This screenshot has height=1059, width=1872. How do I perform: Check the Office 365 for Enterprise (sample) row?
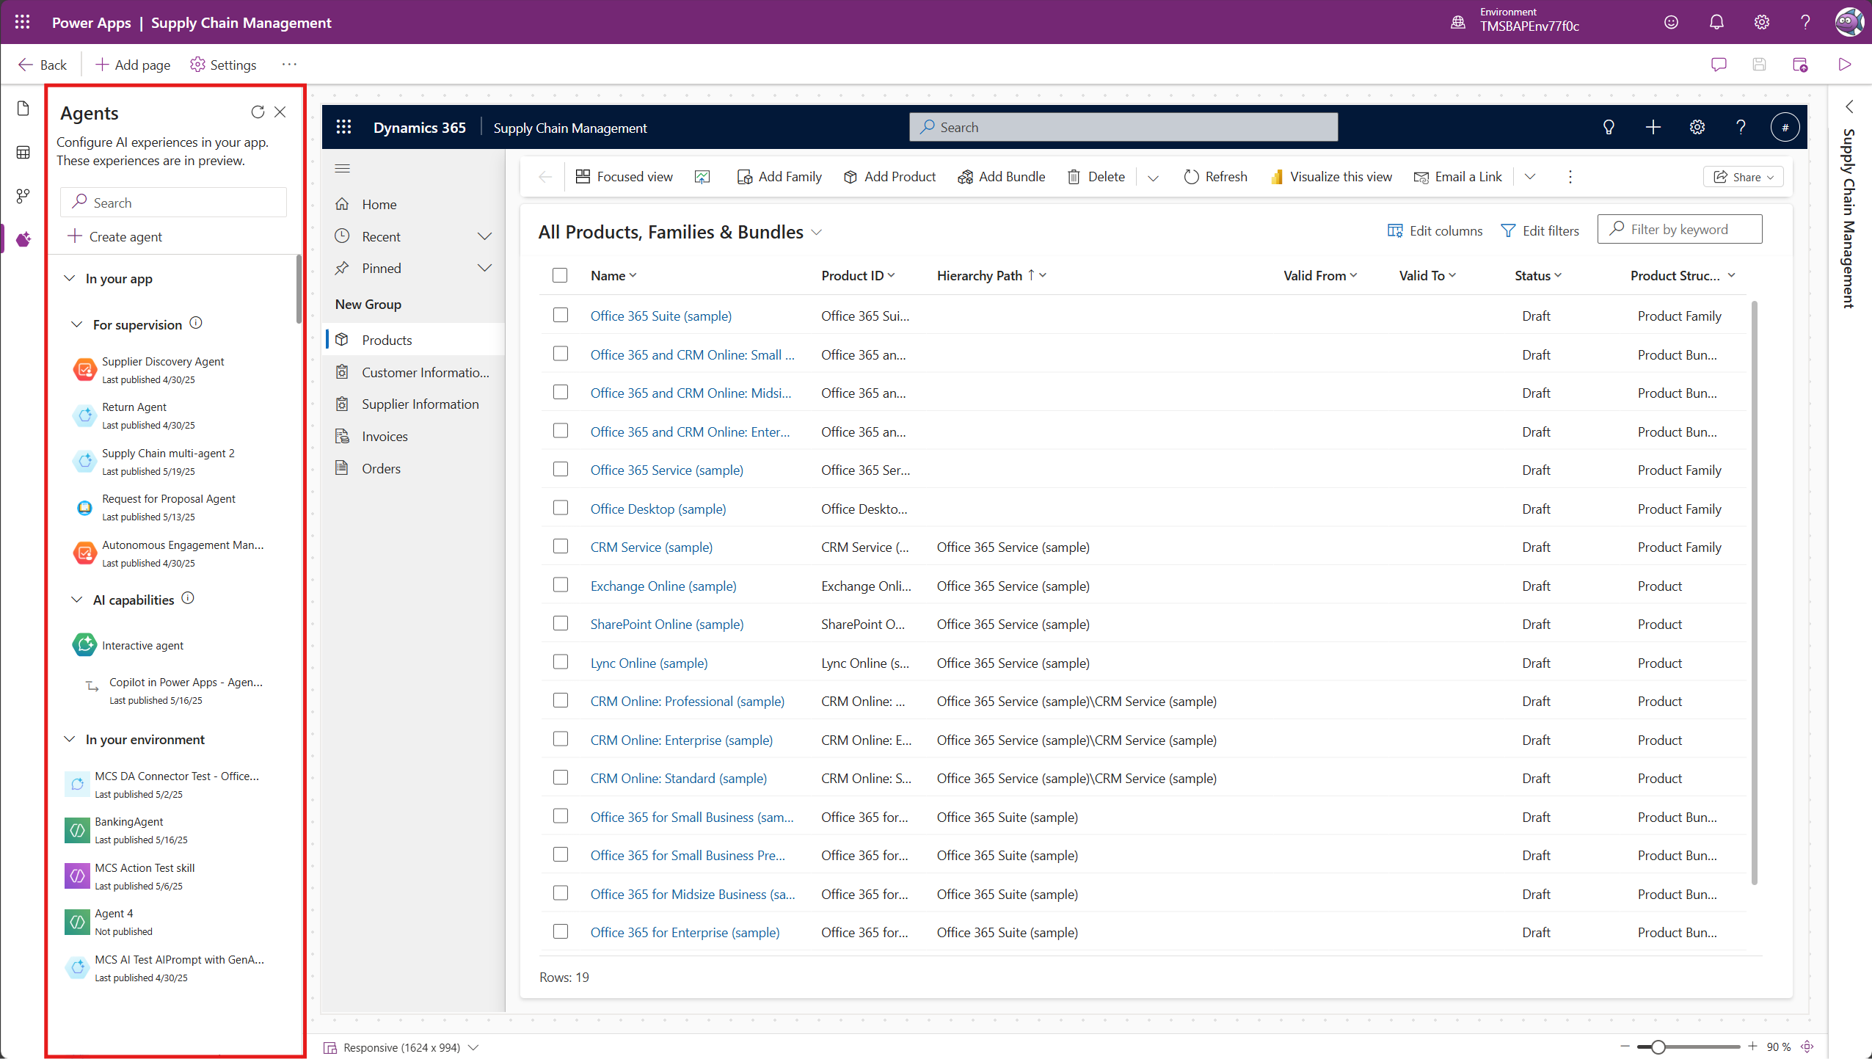[x=561, y=931]
